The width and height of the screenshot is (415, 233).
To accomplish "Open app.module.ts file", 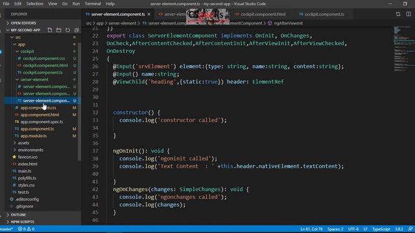I will (34, 136).
